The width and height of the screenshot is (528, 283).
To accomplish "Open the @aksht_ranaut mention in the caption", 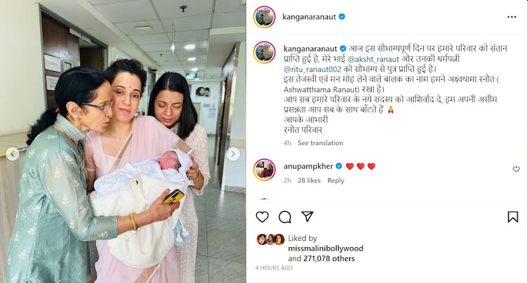I will 373,59.
